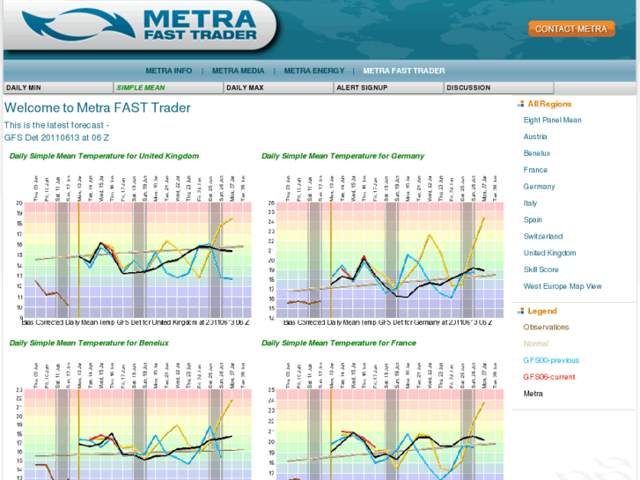This screenshot has width=640, height=480.
Task: Click the GFS00-previous legend entry
Action: (x=551, y=360)
